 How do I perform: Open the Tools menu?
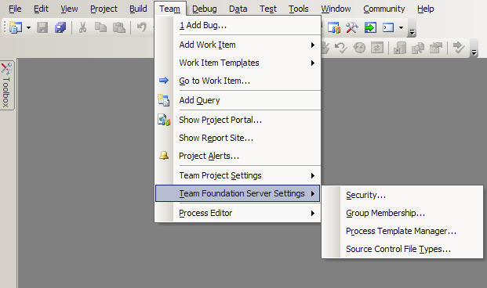pyautogui.click(x=299, y=9)
